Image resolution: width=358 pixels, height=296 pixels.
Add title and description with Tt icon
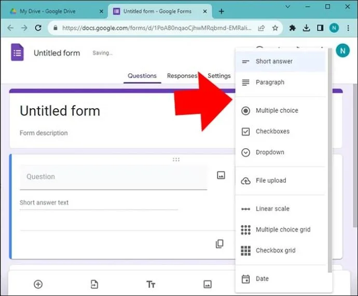[x=150, y=284]
